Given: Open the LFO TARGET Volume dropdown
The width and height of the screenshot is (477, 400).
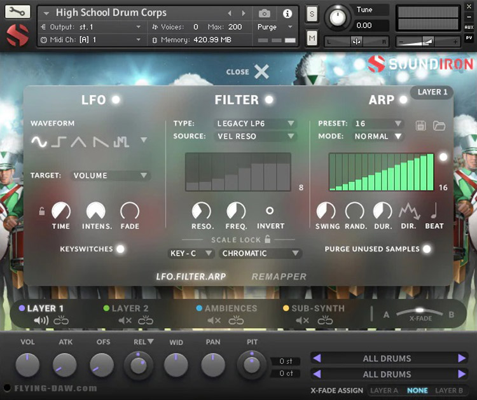Looking at the screenshot, I should pos(110,176).
